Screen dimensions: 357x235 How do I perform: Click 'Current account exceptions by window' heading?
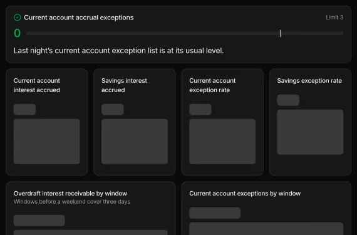point(245,194)
